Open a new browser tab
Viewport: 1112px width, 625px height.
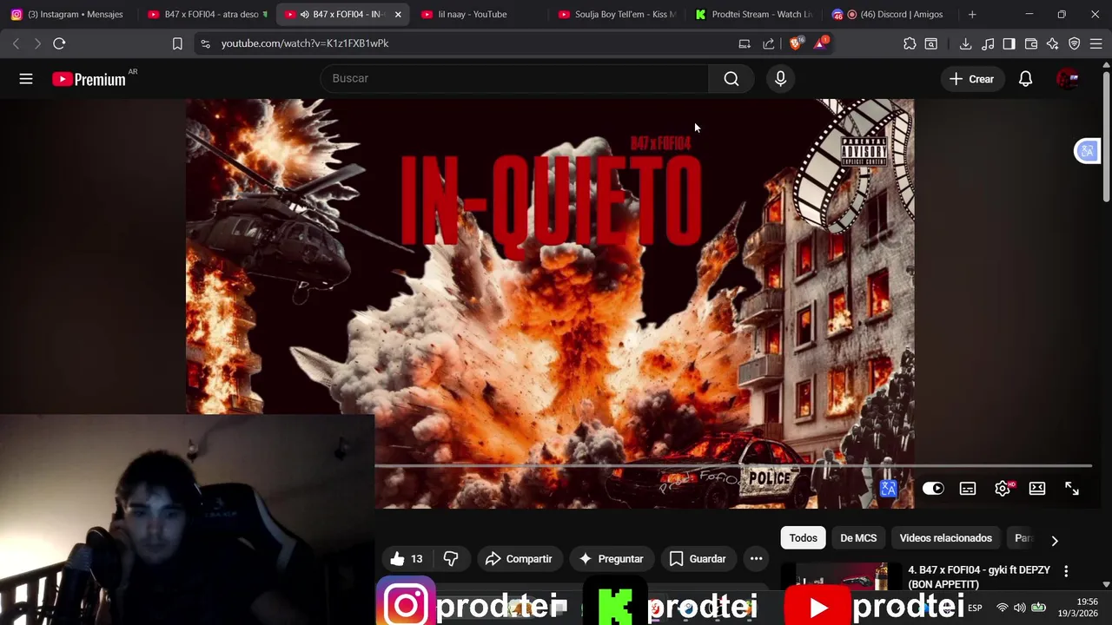(x=972, y=14)
